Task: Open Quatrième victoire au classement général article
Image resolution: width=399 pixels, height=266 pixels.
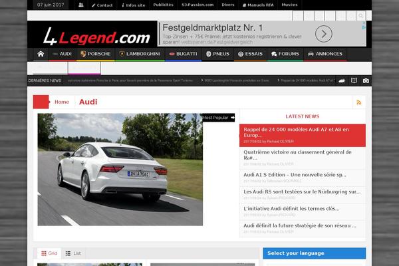Action: click(x=303, y=158)
